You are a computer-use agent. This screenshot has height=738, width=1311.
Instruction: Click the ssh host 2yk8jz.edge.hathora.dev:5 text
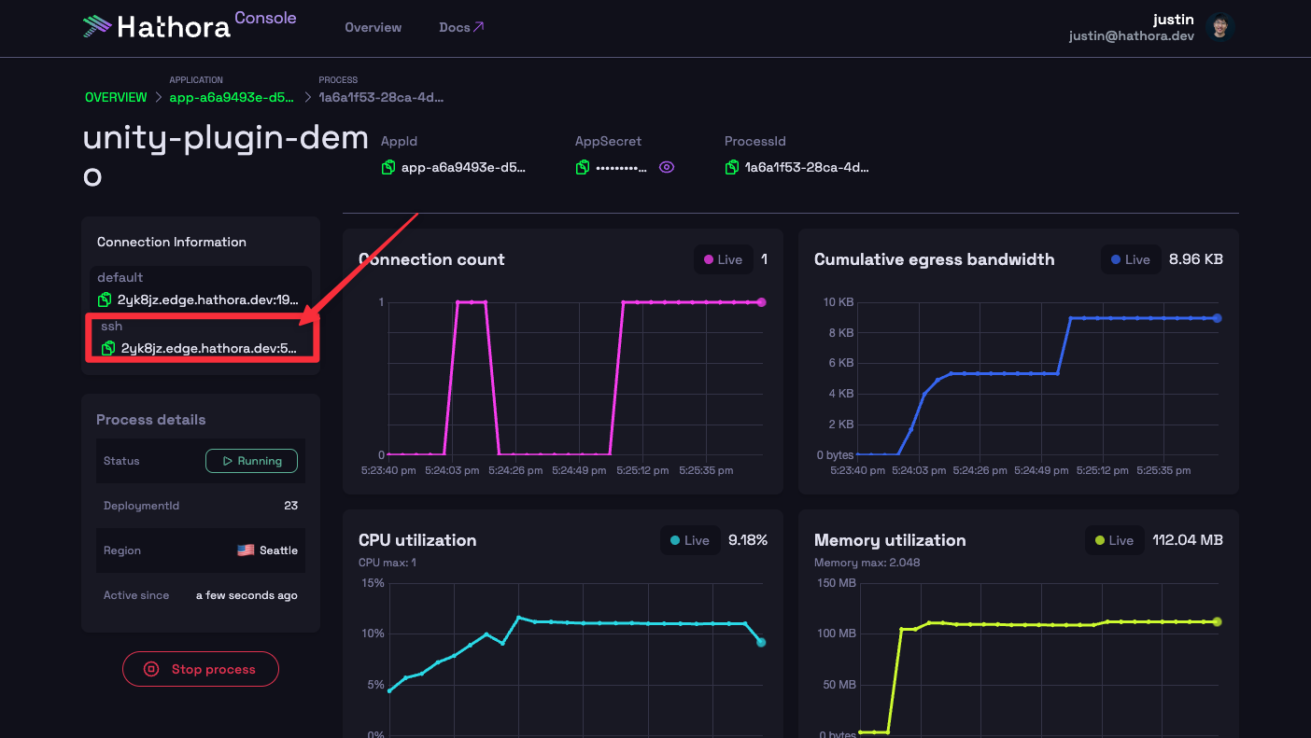click(x=210, y=349)
